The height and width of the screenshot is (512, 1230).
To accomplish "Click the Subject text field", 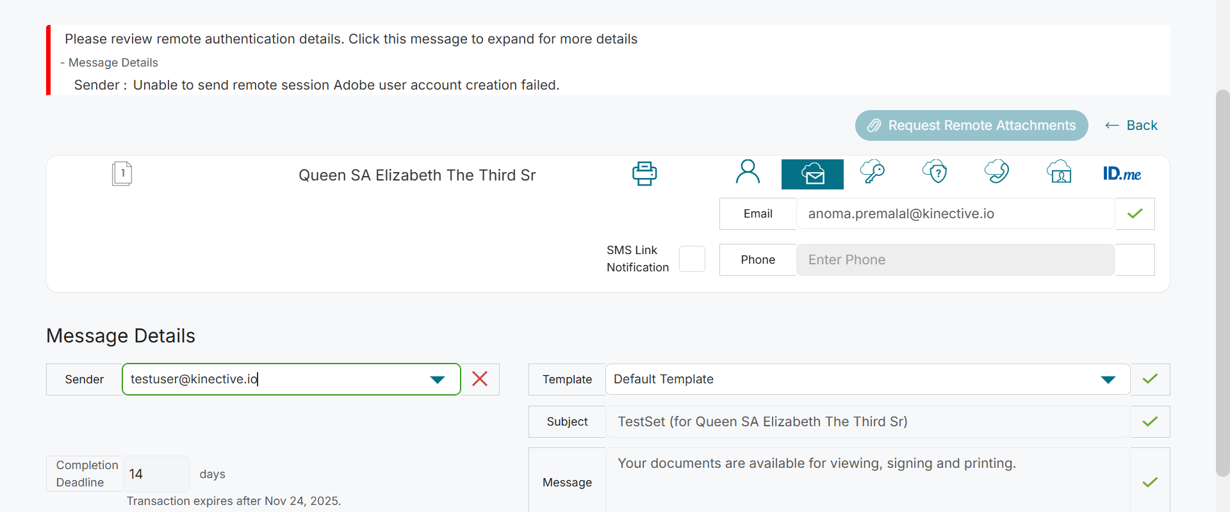I will point(867,422).
